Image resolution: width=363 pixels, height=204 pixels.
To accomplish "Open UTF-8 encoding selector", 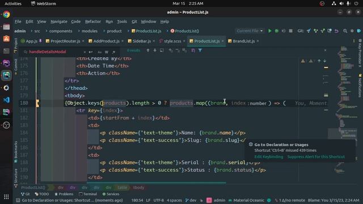I will 159,200.
